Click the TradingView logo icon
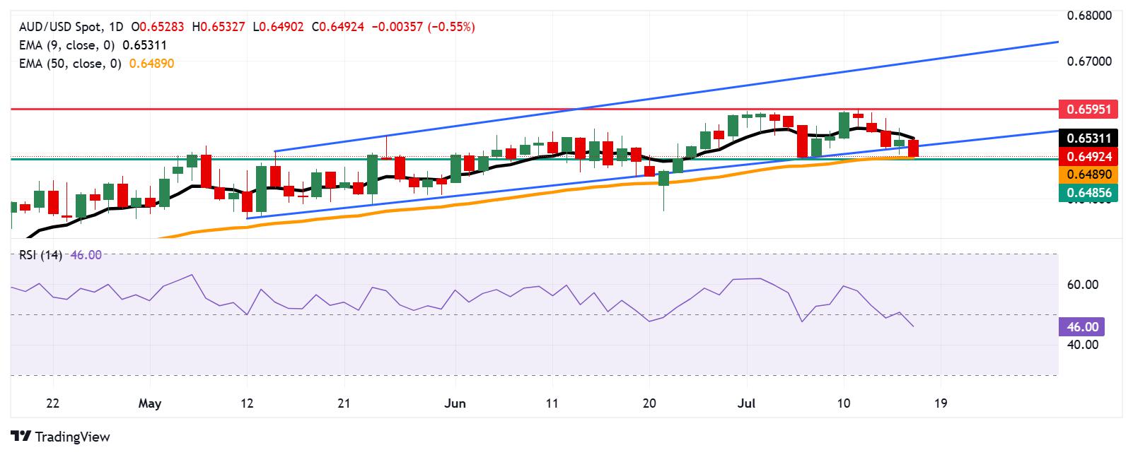This screenshot has width=1133, height=455. (21, 437)
